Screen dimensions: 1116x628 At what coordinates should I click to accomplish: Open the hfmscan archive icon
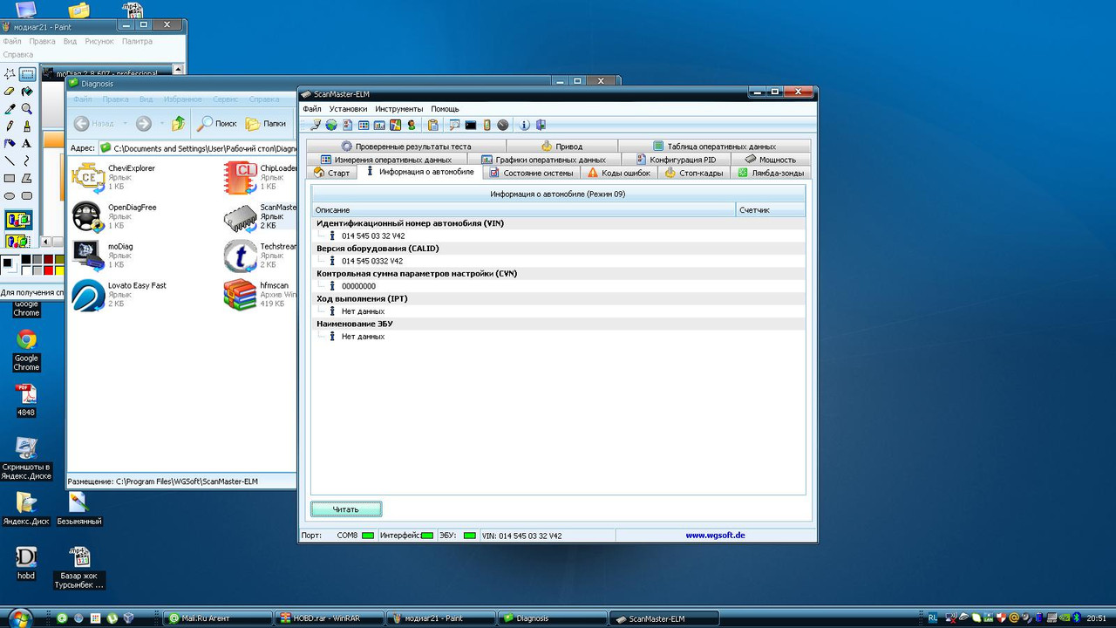point(239,295)
